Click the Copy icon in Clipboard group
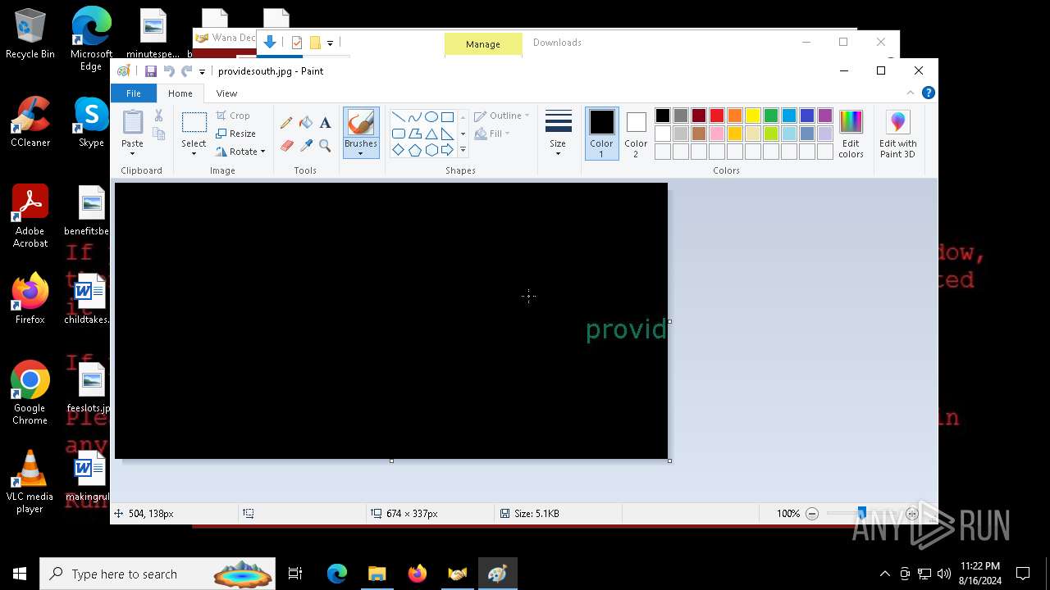Image resolution: width=1050 pixels, height=590 pixels. (159, 134)
